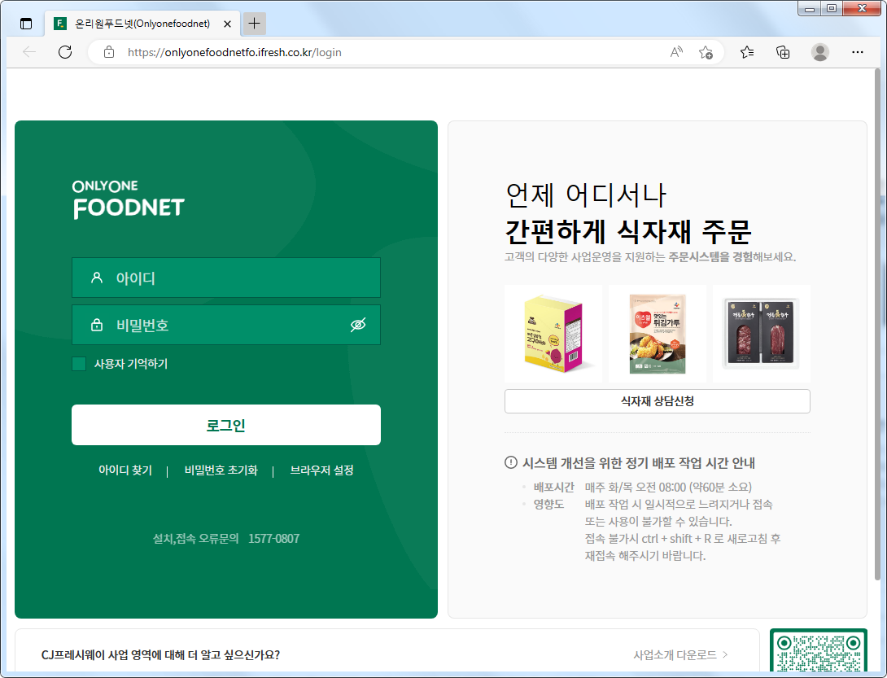Refresh the page
This screenshot has height=678, width=887.
[65, 53]
